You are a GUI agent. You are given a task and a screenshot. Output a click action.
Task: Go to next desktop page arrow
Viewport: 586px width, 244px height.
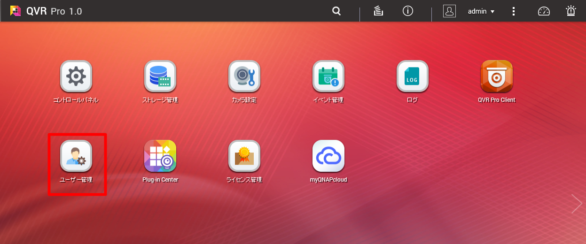577,204
